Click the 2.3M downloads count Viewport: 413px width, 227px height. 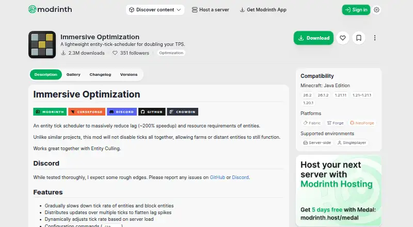[x=83, y=53]
